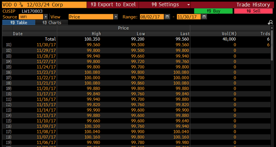Image resolution: width=276 pixels, height=147 pixels.
Task: Open the View Price dropdown
Action: click(116, 17)
